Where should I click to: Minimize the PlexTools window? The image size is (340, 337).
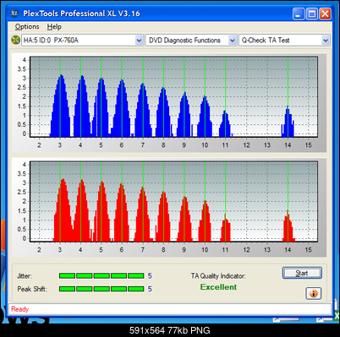pos(299,14)
